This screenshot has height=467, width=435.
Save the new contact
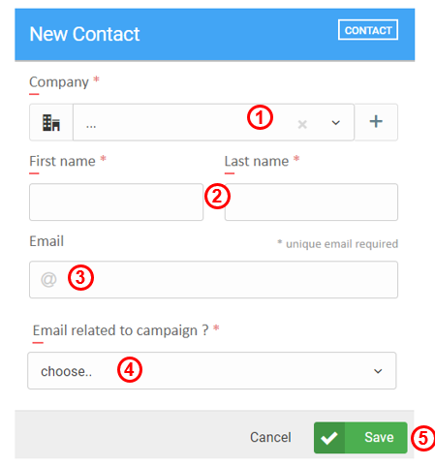(360, 438)
